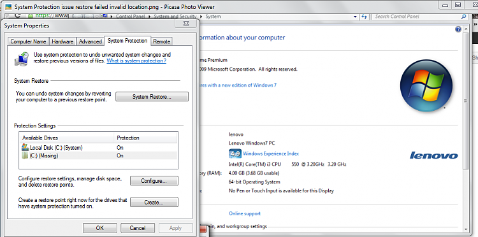Click the Available Drives column header
Screen dimensions: 478x237
[67, 138]
